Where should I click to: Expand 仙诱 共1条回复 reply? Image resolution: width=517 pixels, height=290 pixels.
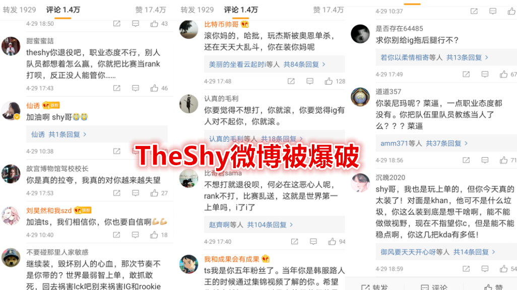coord(58,134)
